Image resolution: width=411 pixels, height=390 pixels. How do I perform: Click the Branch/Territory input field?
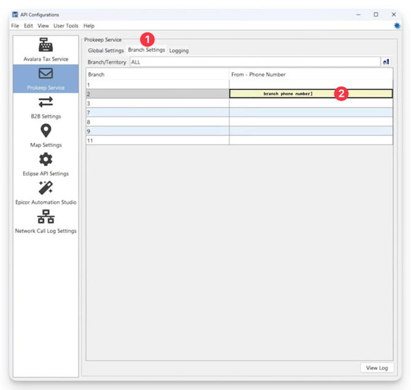(x=254, y=62)
